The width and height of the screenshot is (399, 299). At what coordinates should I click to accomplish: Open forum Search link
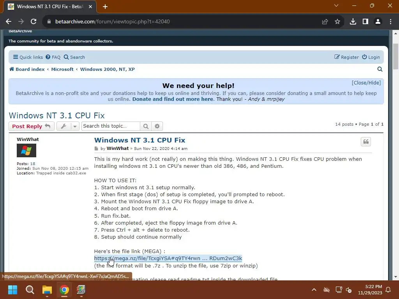[x=74, y=57]
